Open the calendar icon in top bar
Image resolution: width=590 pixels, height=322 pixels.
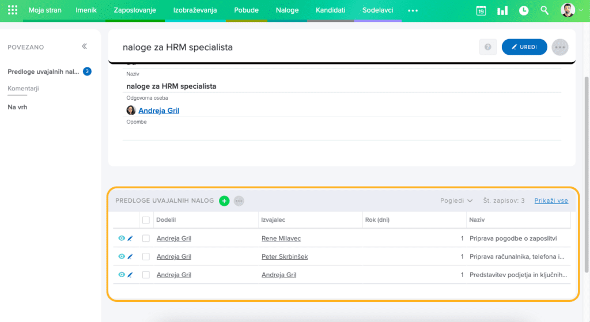click(481, 10)
